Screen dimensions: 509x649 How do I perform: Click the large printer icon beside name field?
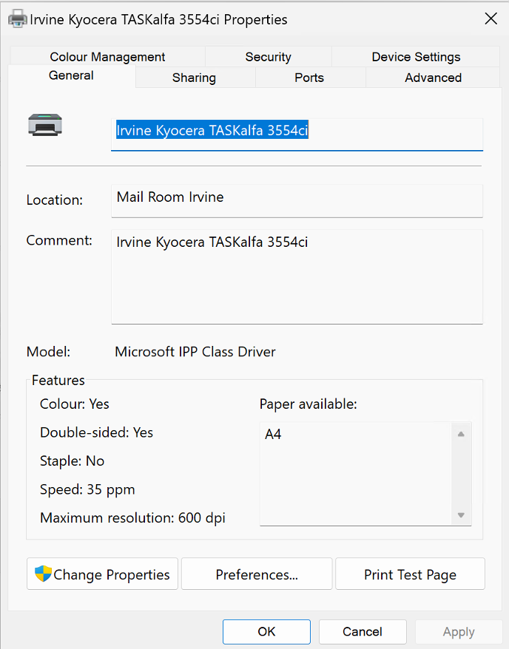coord(45,125)
